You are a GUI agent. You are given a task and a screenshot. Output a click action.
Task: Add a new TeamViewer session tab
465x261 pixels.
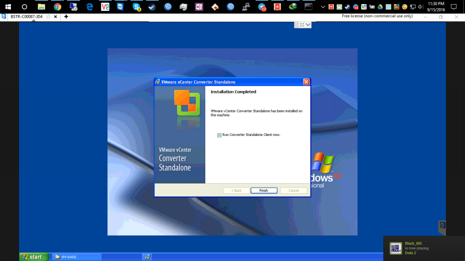point(66,17)
